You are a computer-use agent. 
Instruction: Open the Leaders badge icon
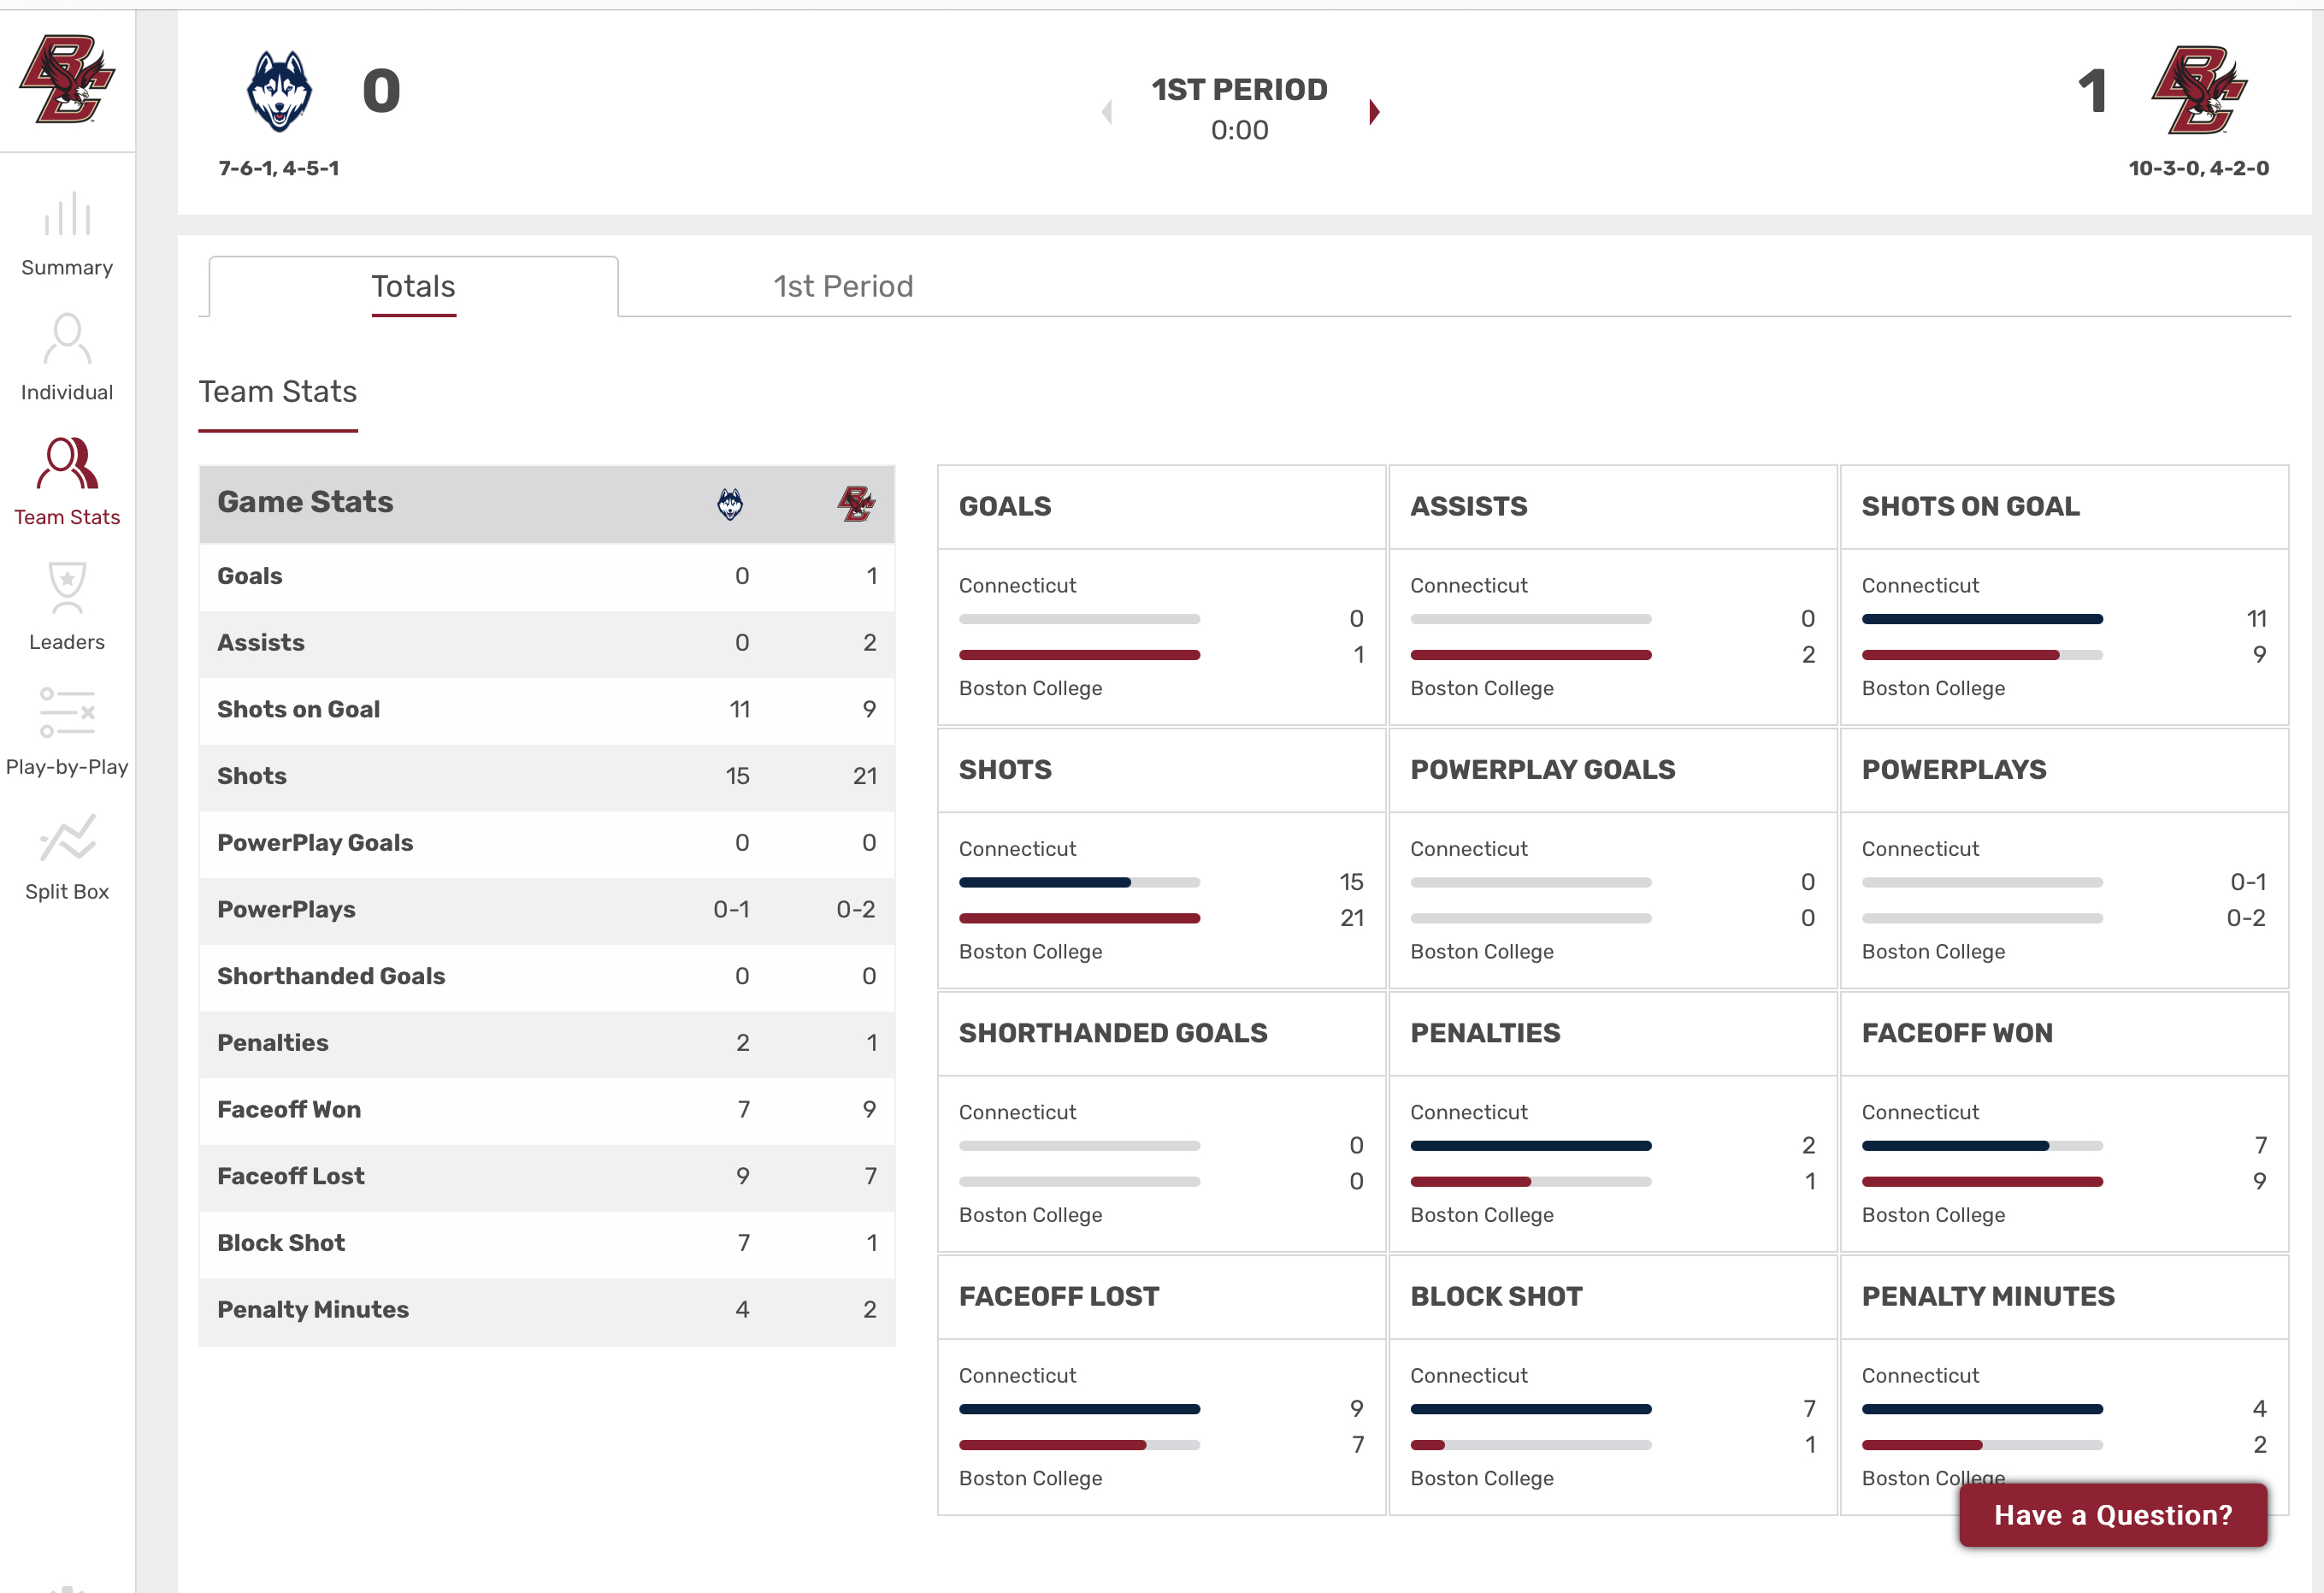pos(67,588)
